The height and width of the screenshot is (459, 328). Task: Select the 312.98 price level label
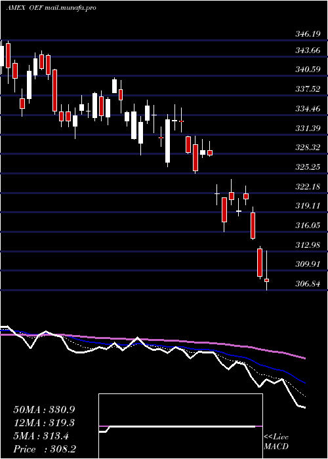pos(308,245)
